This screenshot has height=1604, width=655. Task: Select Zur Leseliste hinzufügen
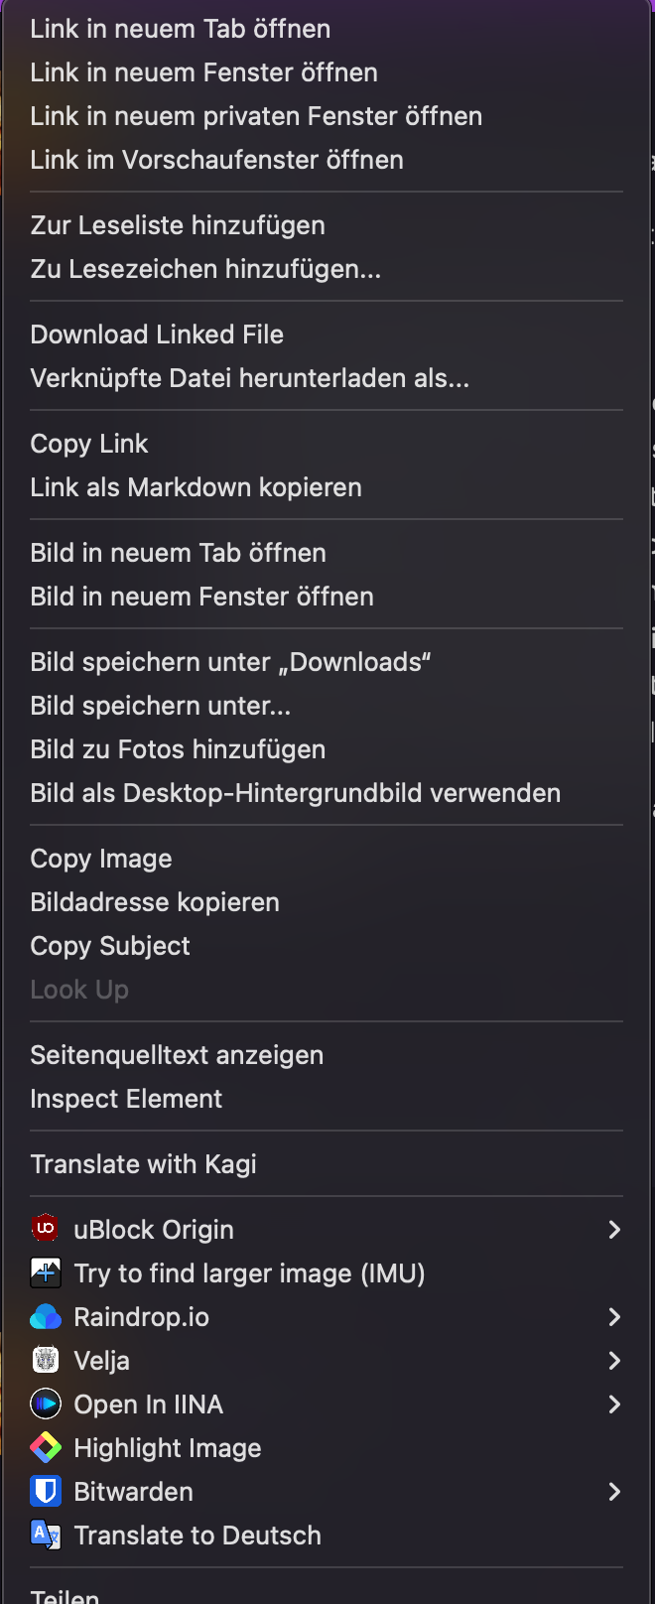click(x=178, y=225)
